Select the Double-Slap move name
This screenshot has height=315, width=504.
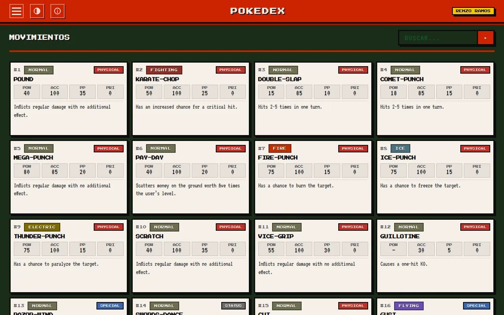pyautogui.click(x=280, y=79)
